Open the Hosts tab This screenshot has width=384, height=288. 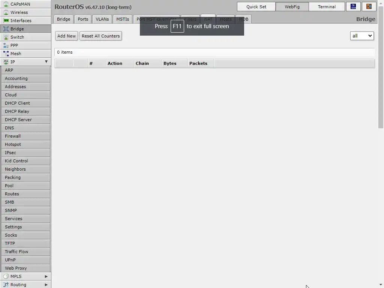pyautogui.click(x=225, y=19)
